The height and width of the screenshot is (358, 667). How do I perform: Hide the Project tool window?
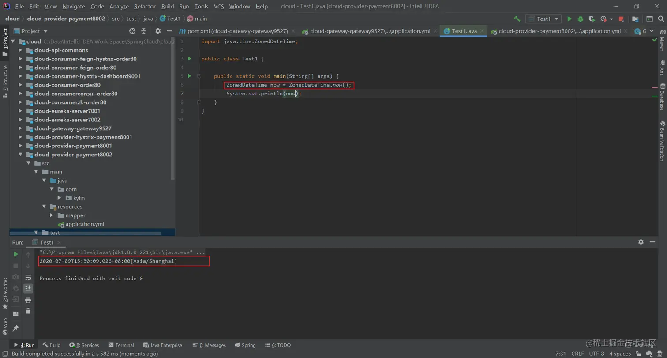[169, 31]
